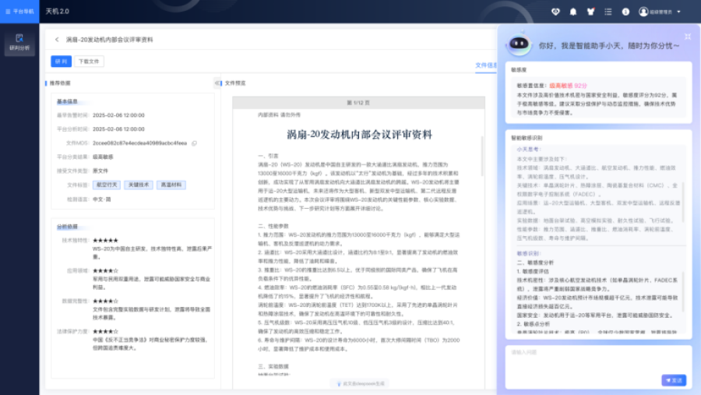Open the shirt skin/theme icon

[590, 12]
